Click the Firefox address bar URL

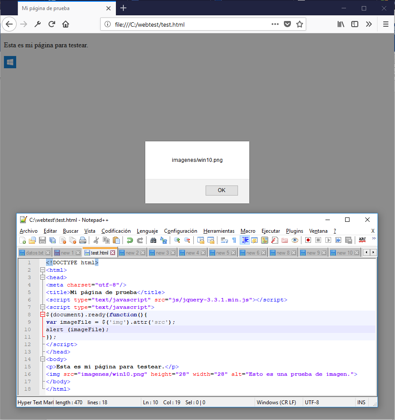point(150,24)
